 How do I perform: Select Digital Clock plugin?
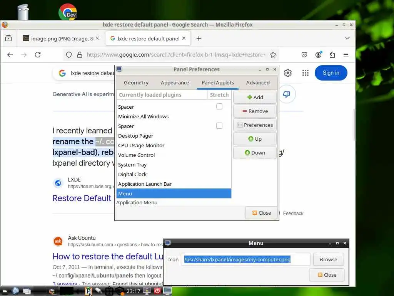click(174, 175)
